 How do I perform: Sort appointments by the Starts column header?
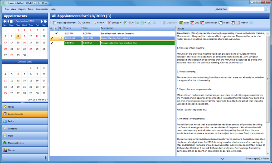pyautogui.click(x=73, y=28)
